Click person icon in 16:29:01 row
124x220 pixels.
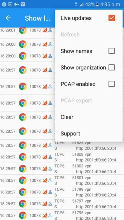point(50,30)
